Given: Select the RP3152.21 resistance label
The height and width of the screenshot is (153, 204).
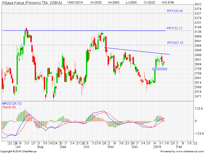Looking at the screenshot, I should click(x=175, y=28).
